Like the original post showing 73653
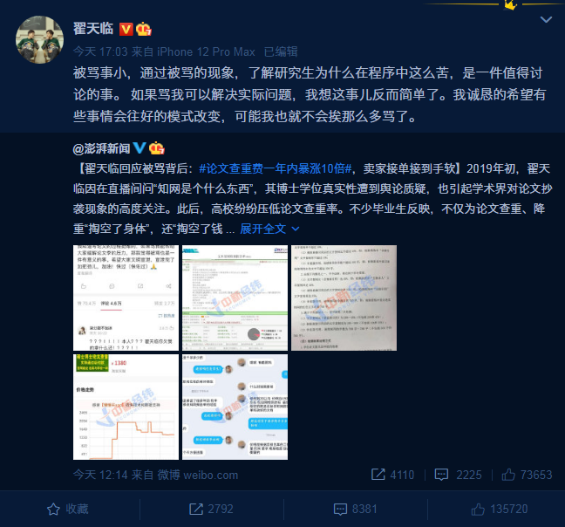The width and height of the screenshot is (565, 527). 527,475
